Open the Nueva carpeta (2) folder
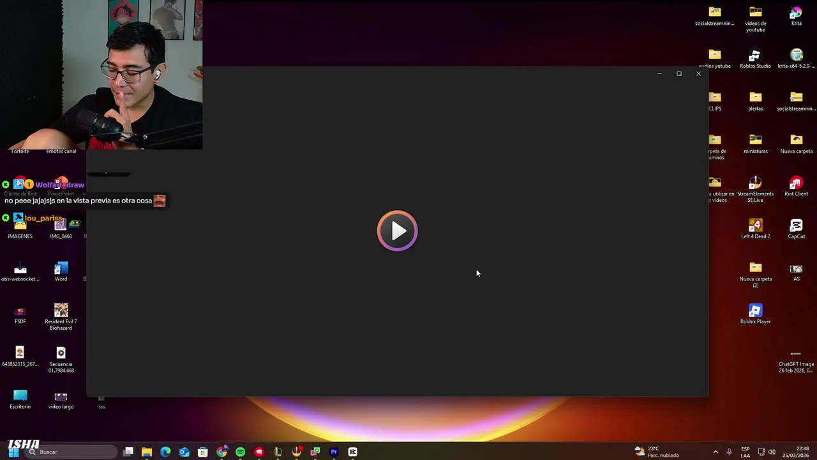817x460 pixels. [755, 275]
